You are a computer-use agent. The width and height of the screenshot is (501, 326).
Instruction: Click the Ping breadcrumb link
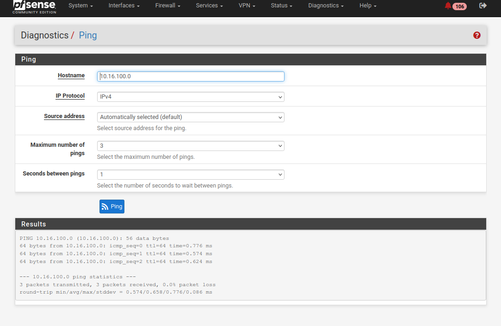[88, 35]
